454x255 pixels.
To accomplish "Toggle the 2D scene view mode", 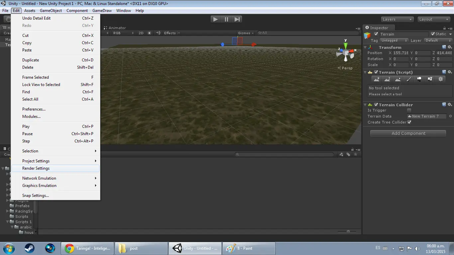I will (141, 33).
